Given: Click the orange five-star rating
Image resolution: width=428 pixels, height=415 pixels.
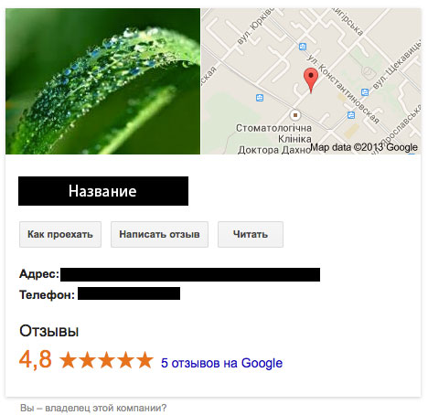Looking at the screenshot, I should [106, 360].
